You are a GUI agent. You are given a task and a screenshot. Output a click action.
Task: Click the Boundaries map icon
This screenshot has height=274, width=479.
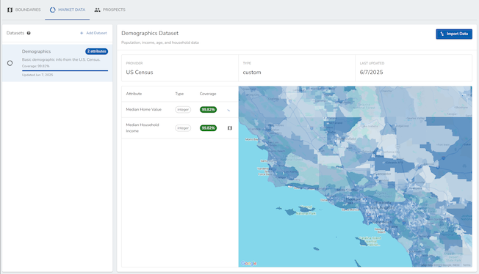[x=10, y=10]
